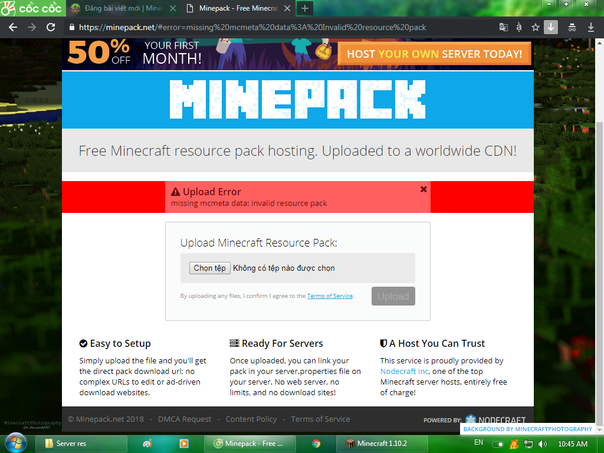Open the volume speaker icon in the tray
The image size is (604, 453).
point(543,444)
